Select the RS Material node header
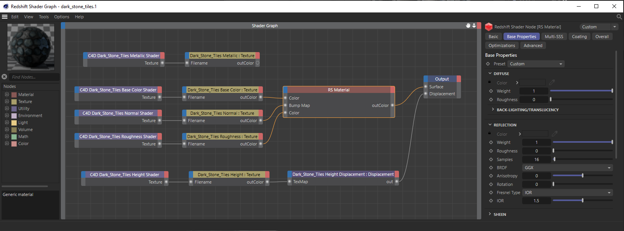The image size is (624, 231). pos(339,90)
